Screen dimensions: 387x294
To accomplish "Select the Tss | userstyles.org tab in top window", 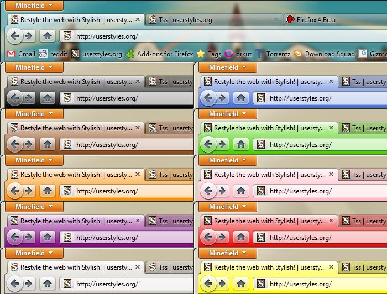I will [x=210, y=20].
